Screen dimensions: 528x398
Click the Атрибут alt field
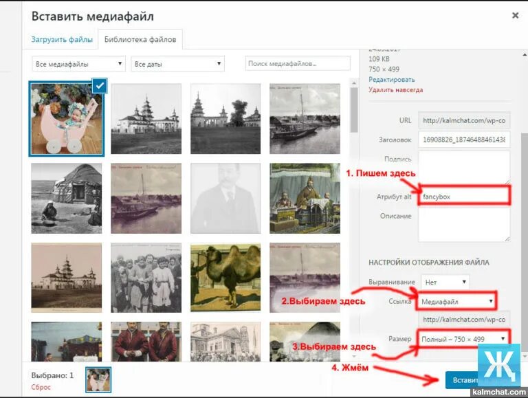click(x=464, y=197)
